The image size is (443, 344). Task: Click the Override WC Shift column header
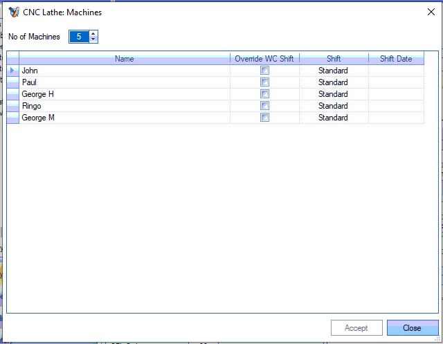[x=264, y=59]
